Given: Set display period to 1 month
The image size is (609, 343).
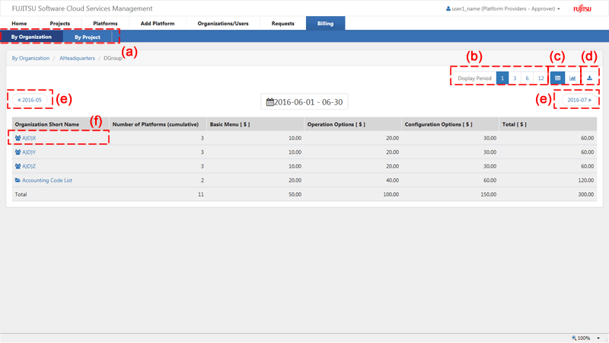Looking at the screenshot, I should tap(502, 79).
